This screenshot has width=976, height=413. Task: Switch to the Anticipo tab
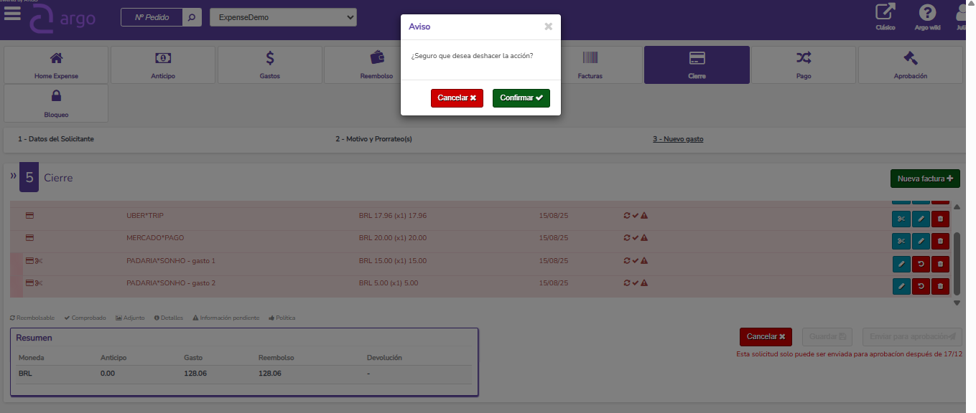coord(163,65)
